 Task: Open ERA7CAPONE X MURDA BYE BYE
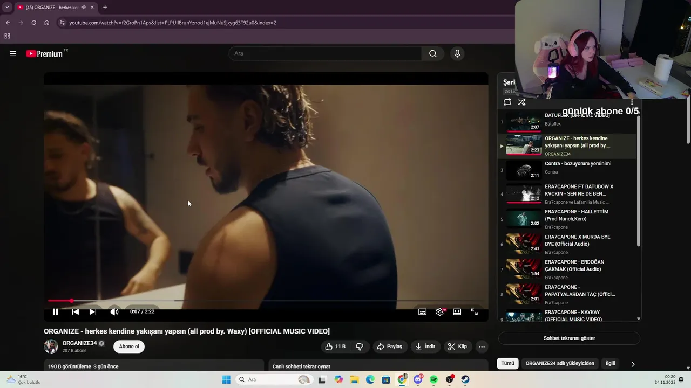tap(567, 244)
